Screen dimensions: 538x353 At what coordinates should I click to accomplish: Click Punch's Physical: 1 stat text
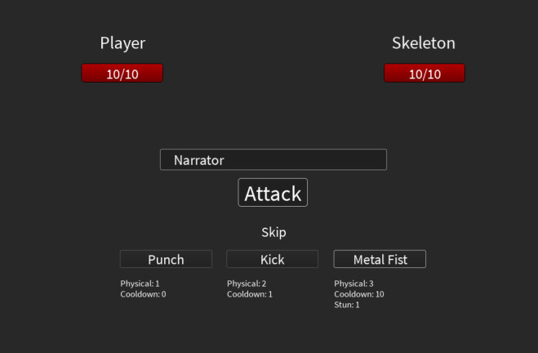(x=140, y=284)
